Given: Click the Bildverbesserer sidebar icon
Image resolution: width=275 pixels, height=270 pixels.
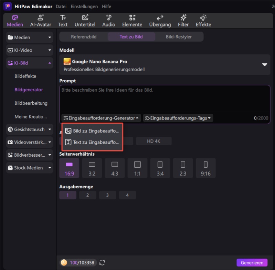Looking at the screenshot, I should pos(10,155).
